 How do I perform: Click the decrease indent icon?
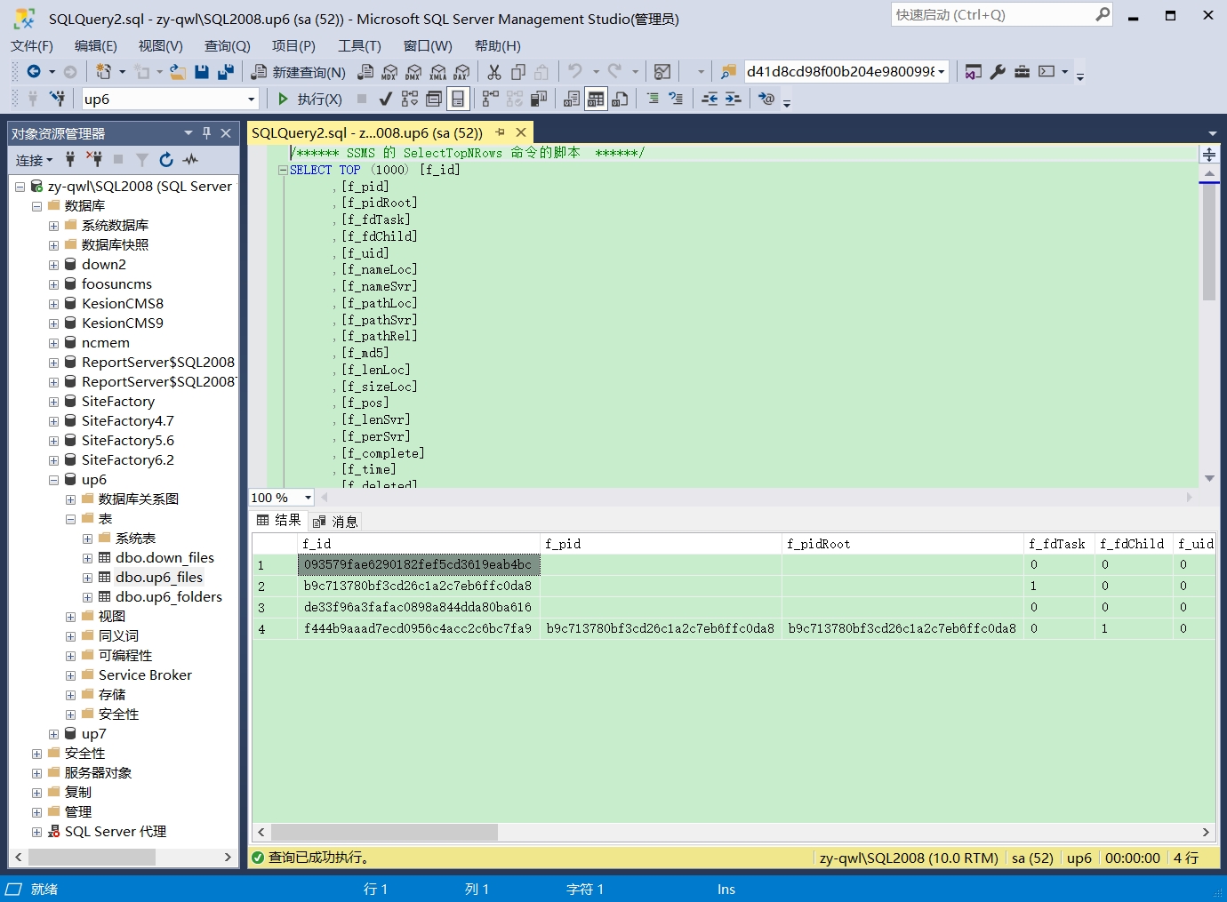(x=710, y=99)
